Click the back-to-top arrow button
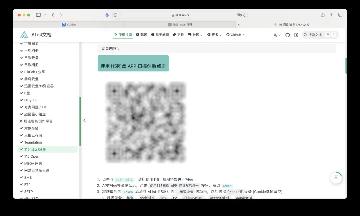360x216 pixels. (336, 178)
